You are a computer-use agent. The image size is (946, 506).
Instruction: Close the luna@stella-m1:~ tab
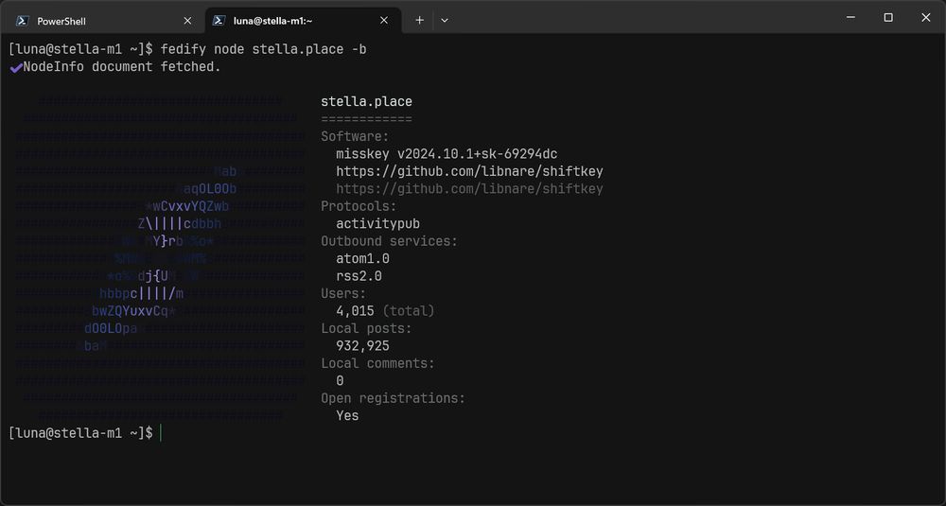point(384,20)
